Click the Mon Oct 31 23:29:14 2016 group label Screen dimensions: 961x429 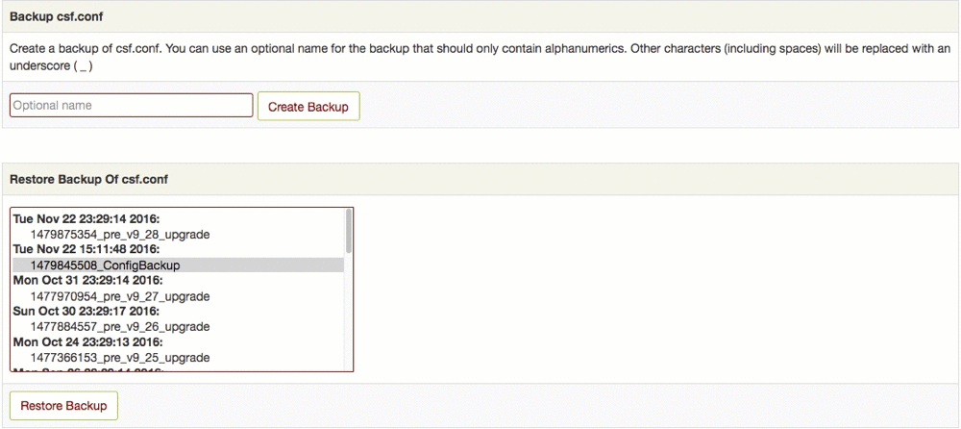point(86,281)
